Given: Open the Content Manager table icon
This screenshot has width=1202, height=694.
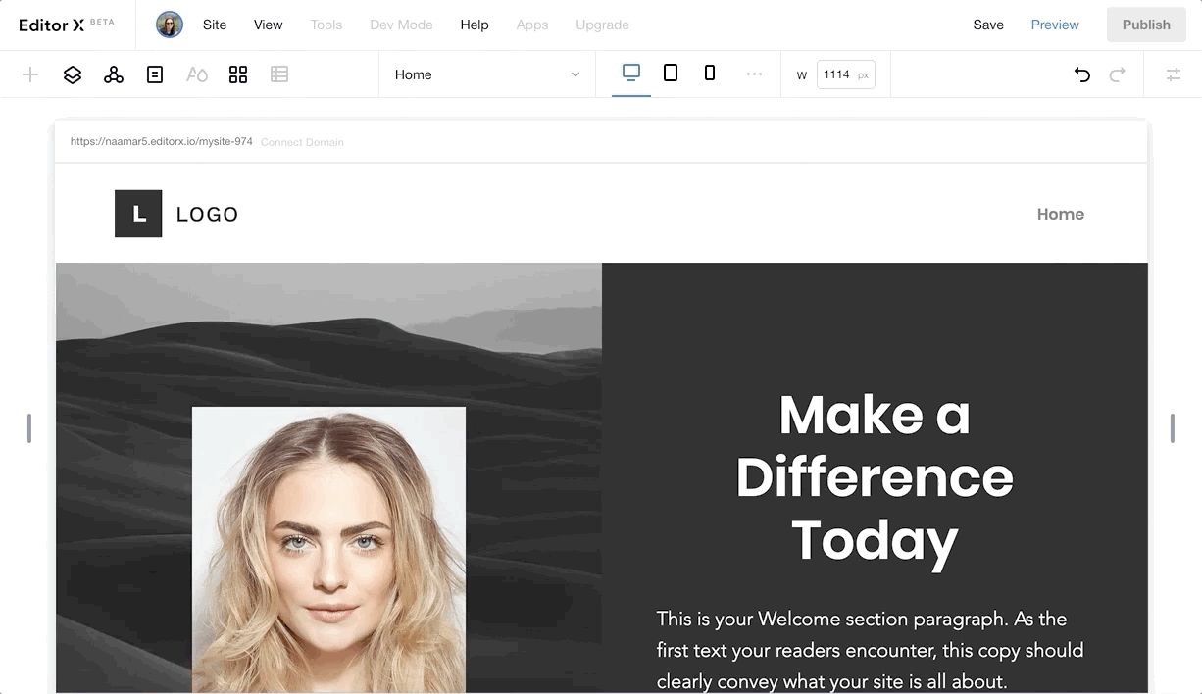Looking at the screenshot, I should coord(279,74).
